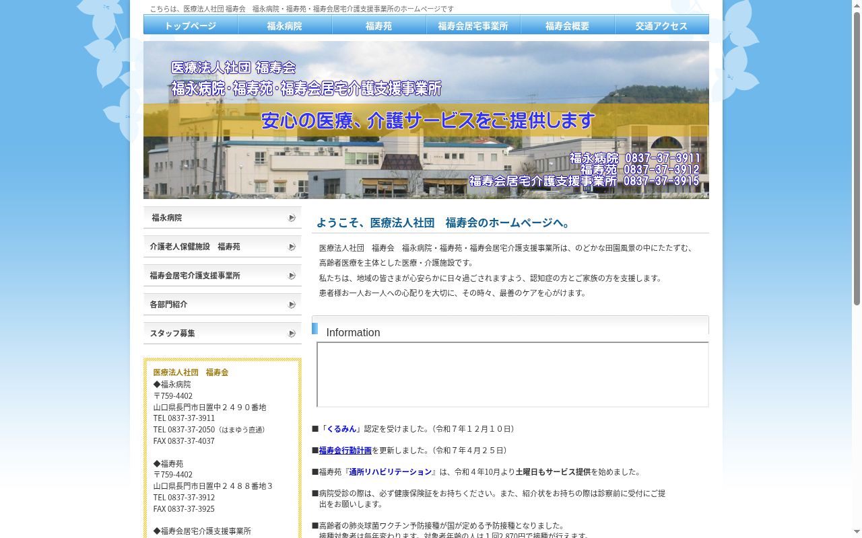This screenshot has height=538, width=862.
Task: Click arrow icon beside sidebar 福寿会居宅介護支援事業所
Action: pyautogui.click(x=292, y=276)
